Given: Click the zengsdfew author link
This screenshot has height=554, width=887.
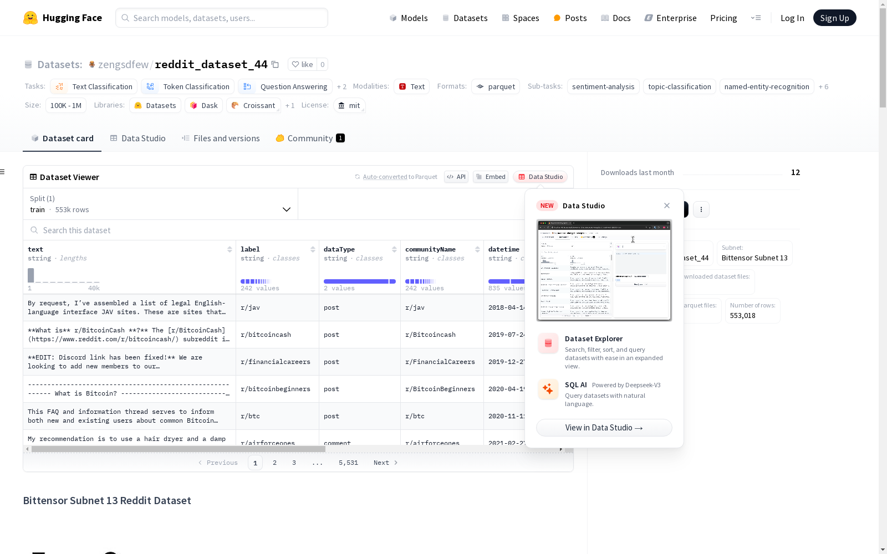Looking at the screenshot, I should point(123,64).
